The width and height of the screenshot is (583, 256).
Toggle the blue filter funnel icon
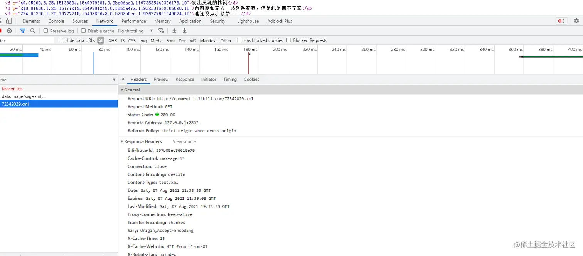pyautogui.click(x=23, y=31)
